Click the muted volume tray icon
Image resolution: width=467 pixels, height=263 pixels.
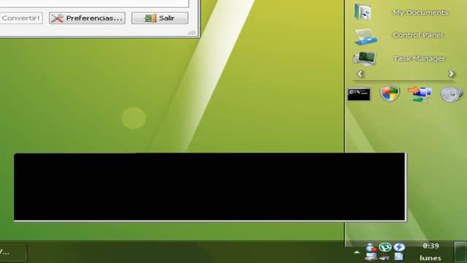pyautogui.click(x=385, y=256)
